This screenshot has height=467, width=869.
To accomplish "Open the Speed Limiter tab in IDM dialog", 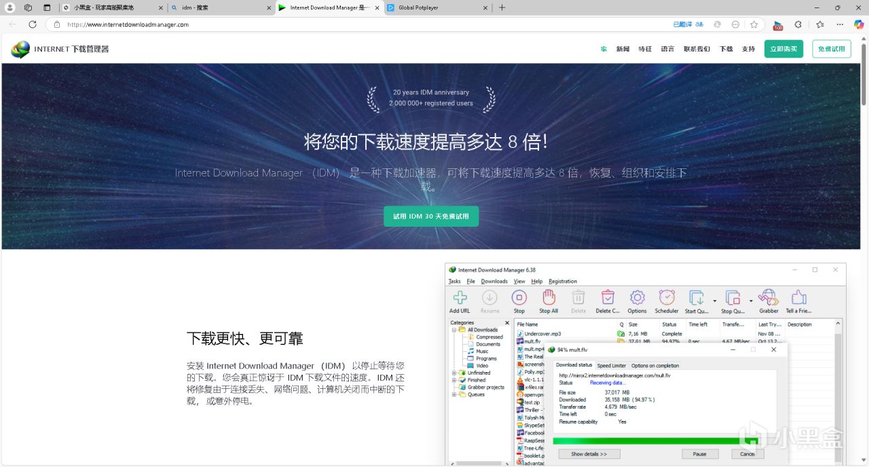I will pos(611,365).
